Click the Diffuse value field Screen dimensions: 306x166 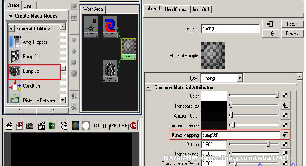(x=214, y=145)
